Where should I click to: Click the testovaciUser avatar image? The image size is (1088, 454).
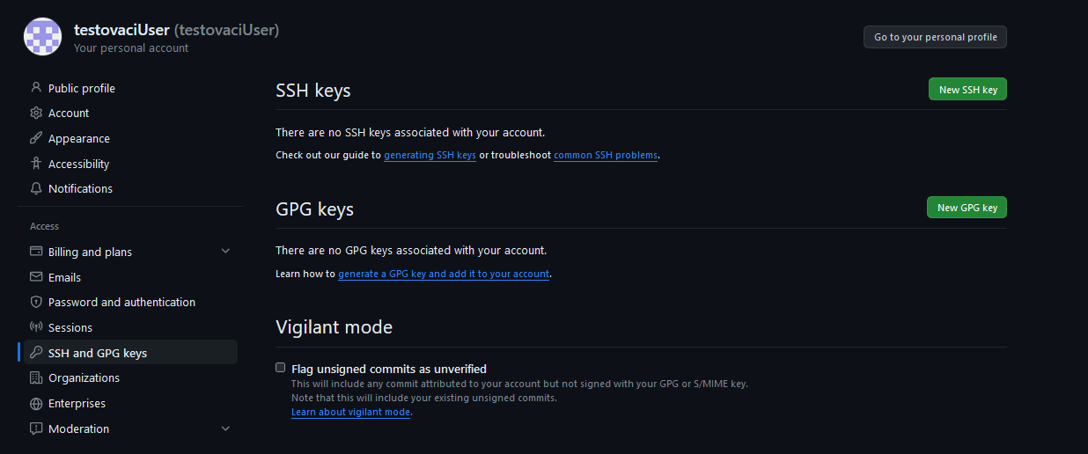click(42, 38)
